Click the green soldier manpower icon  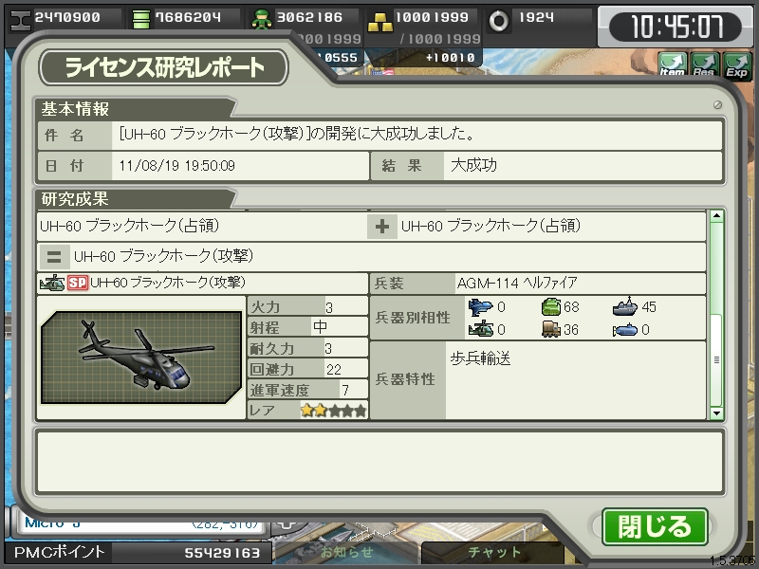(x=262, y=20)
